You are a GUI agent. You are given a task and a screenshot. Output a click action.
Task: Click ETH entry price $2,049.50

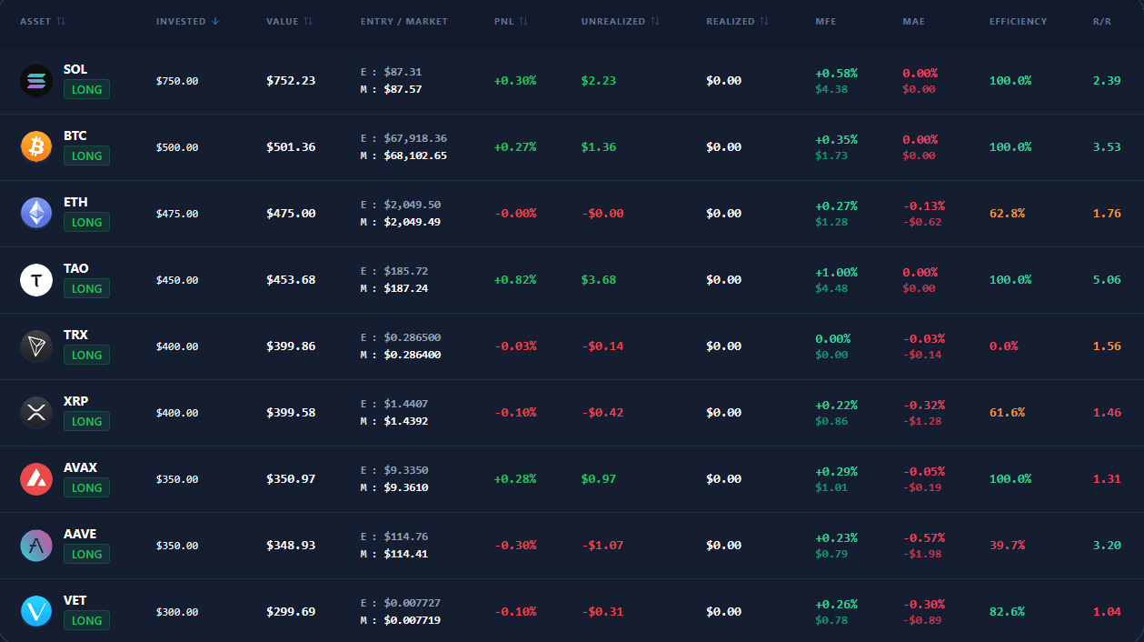(x=412, y=205)
